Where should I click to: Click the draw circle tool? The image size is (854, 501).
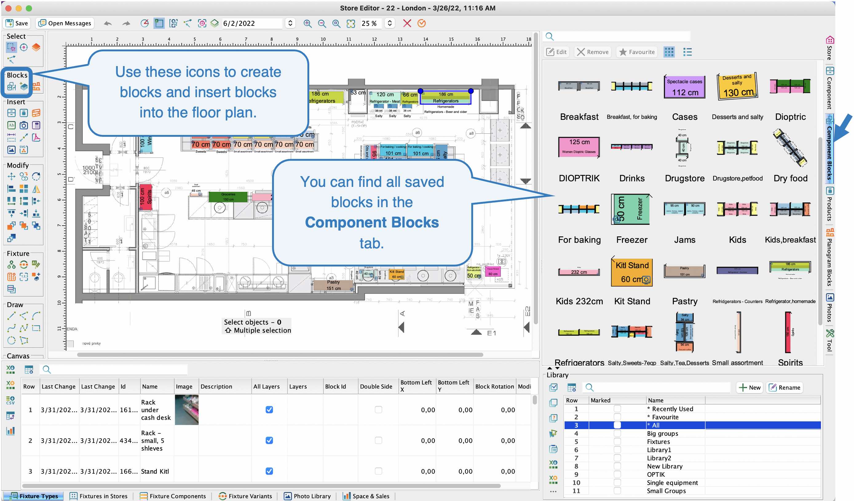click(x=11, y=341)
